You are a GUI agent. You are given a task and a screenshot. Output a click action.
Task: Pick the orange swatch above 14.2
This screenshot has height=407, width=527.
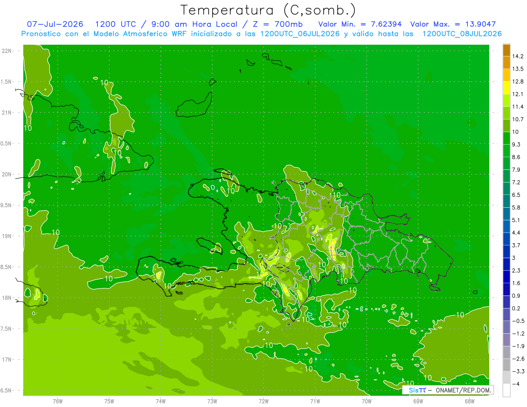pyautogui.click(x=506, y=50)
